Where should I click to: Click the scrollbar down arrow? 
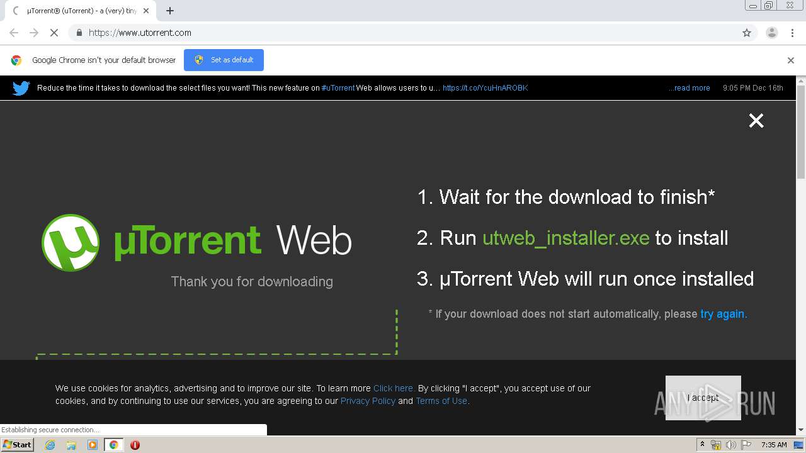pyautogui.click(x=801, y=430)
